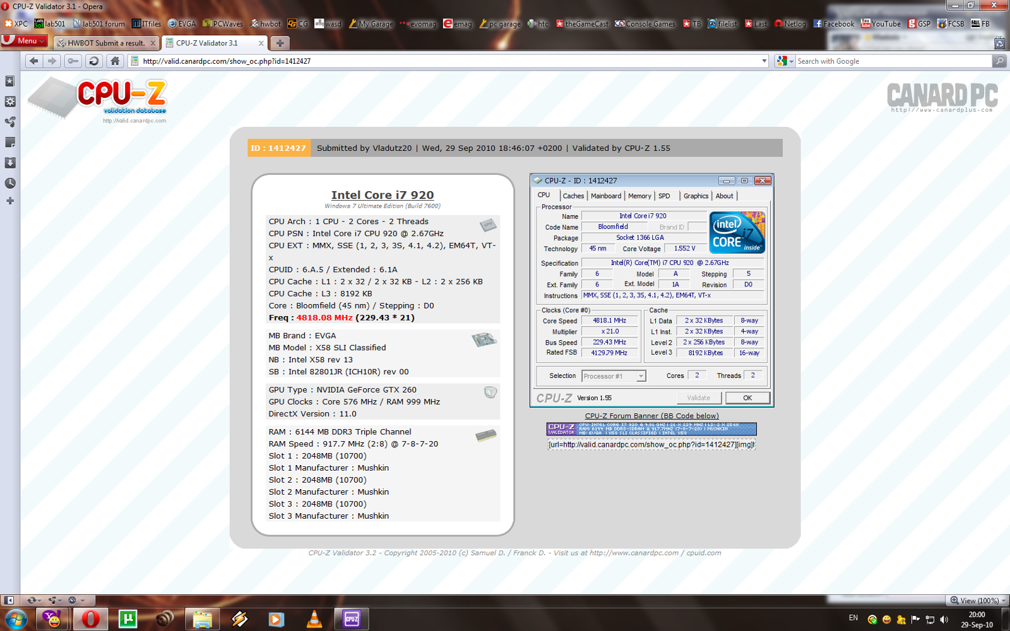
Task: Click the Windows Start orb
Action: click(16, 619)
